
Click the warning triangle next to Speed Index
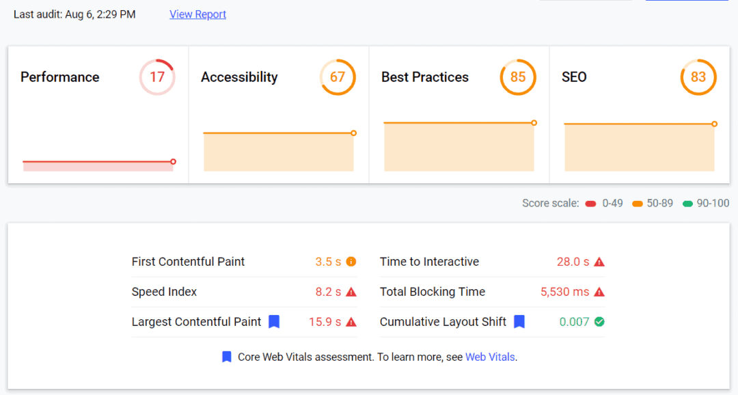click(352, 291)
